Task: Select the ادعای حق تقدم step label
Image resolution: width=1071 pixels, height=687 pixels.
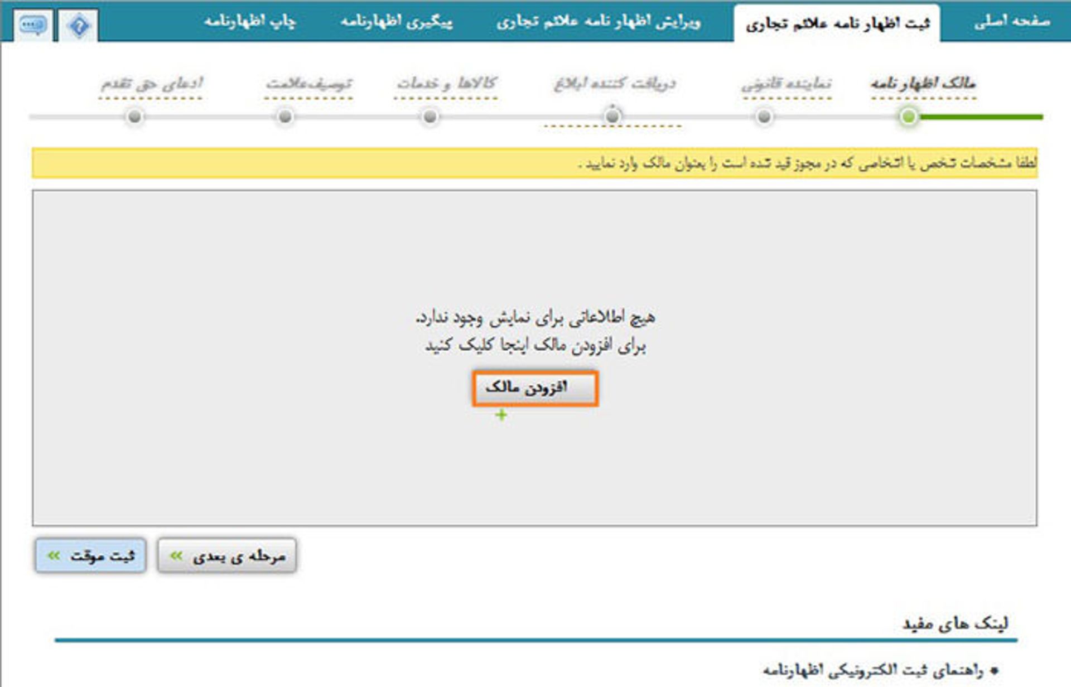Action: tap(151, 84)
